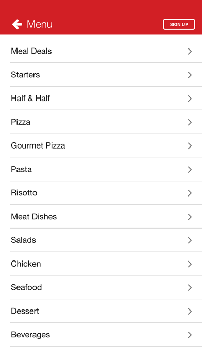
Task: Tap the arrow icon beside Risotto
Action: tap(190, 193)
